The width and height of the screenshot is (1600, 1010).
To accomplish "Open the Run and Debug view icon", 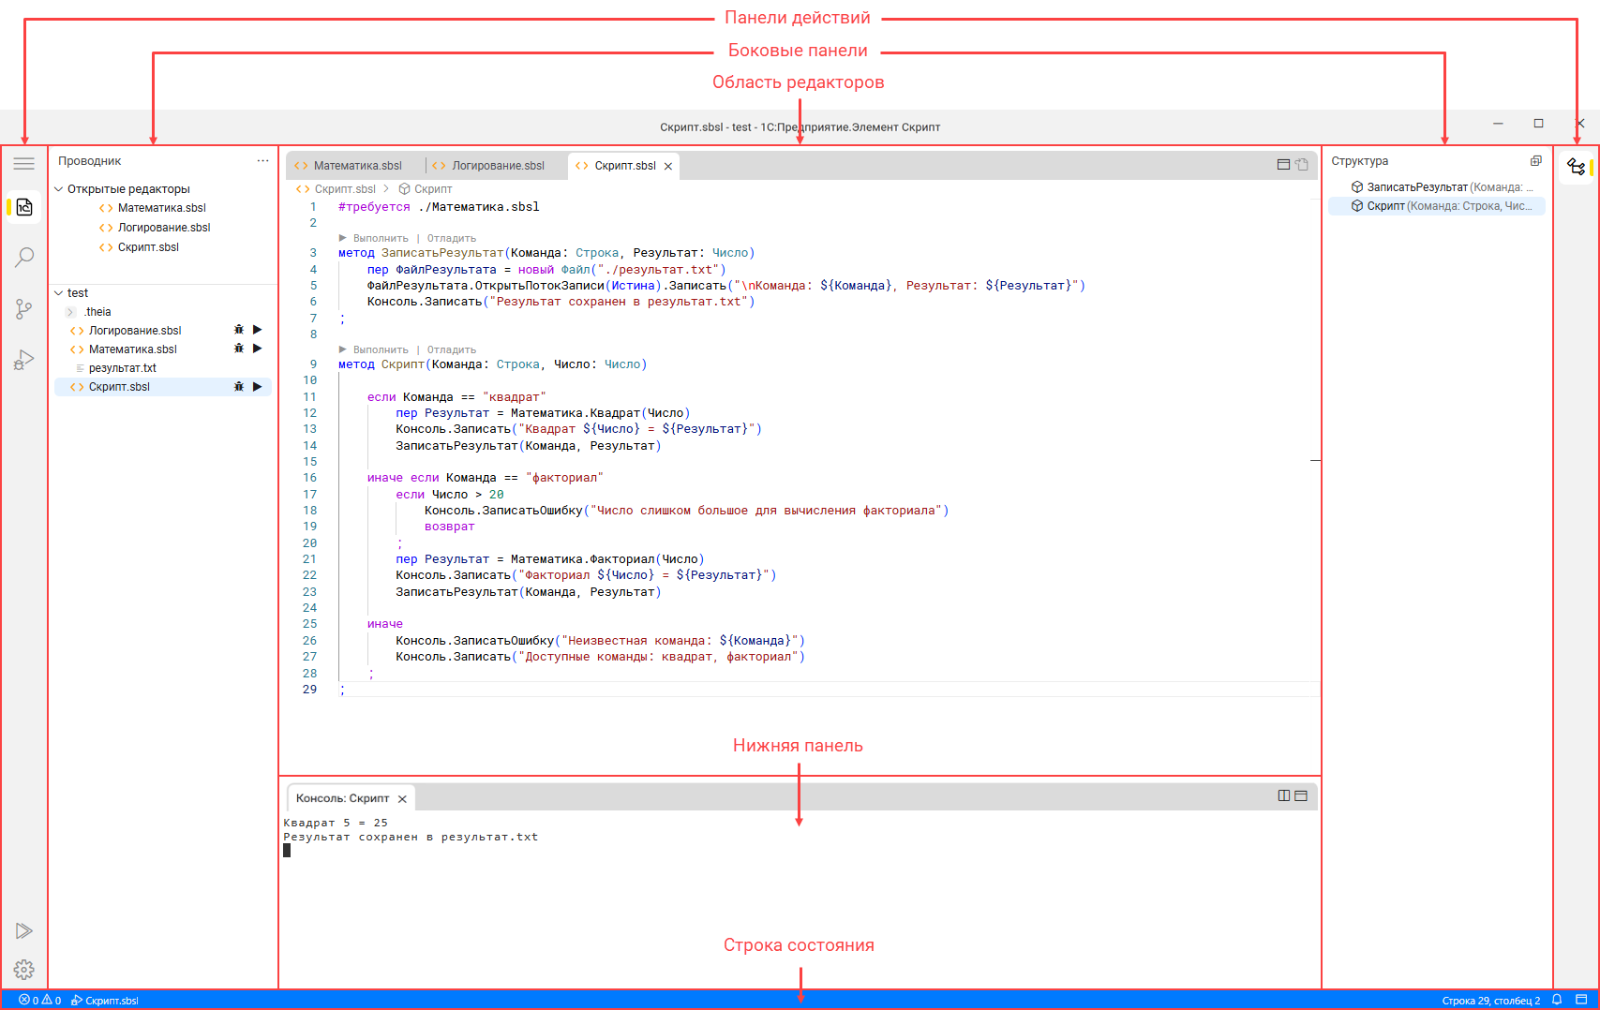I will point(24,360).
